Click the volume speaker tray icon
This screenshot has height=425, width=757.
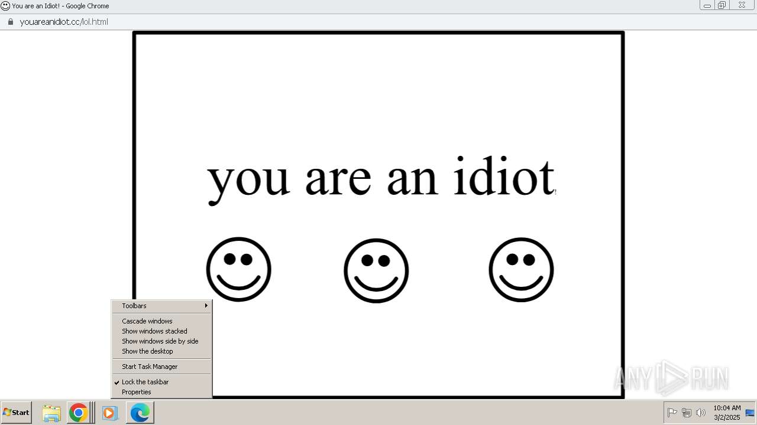(x=701, y=413)
